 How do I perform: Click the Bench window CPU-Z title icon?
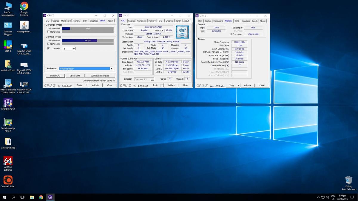45,15
